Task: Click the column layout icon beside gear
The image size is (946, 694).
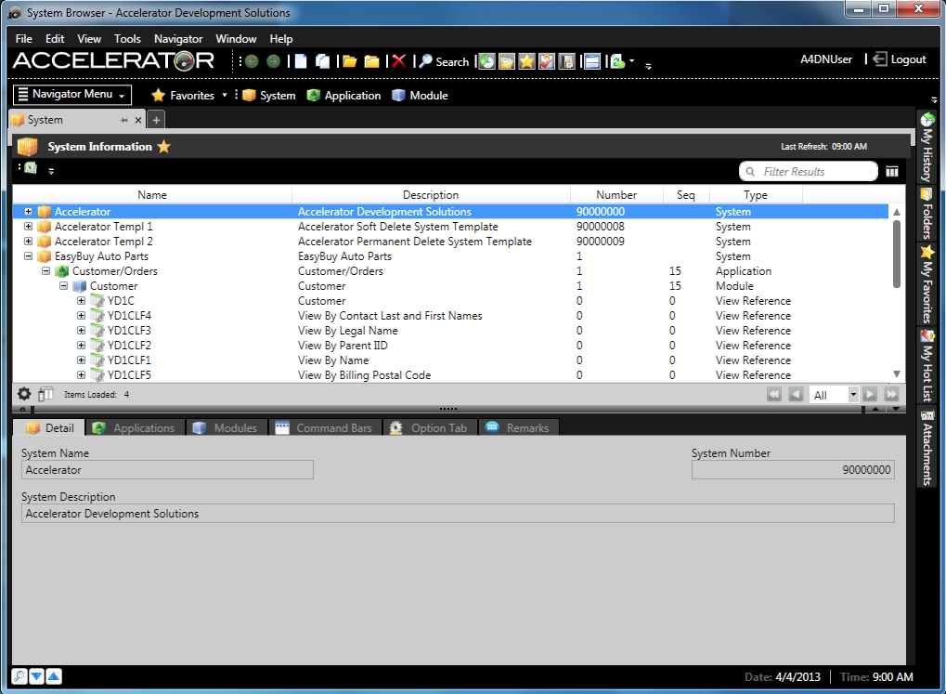Action: (45, 395)
